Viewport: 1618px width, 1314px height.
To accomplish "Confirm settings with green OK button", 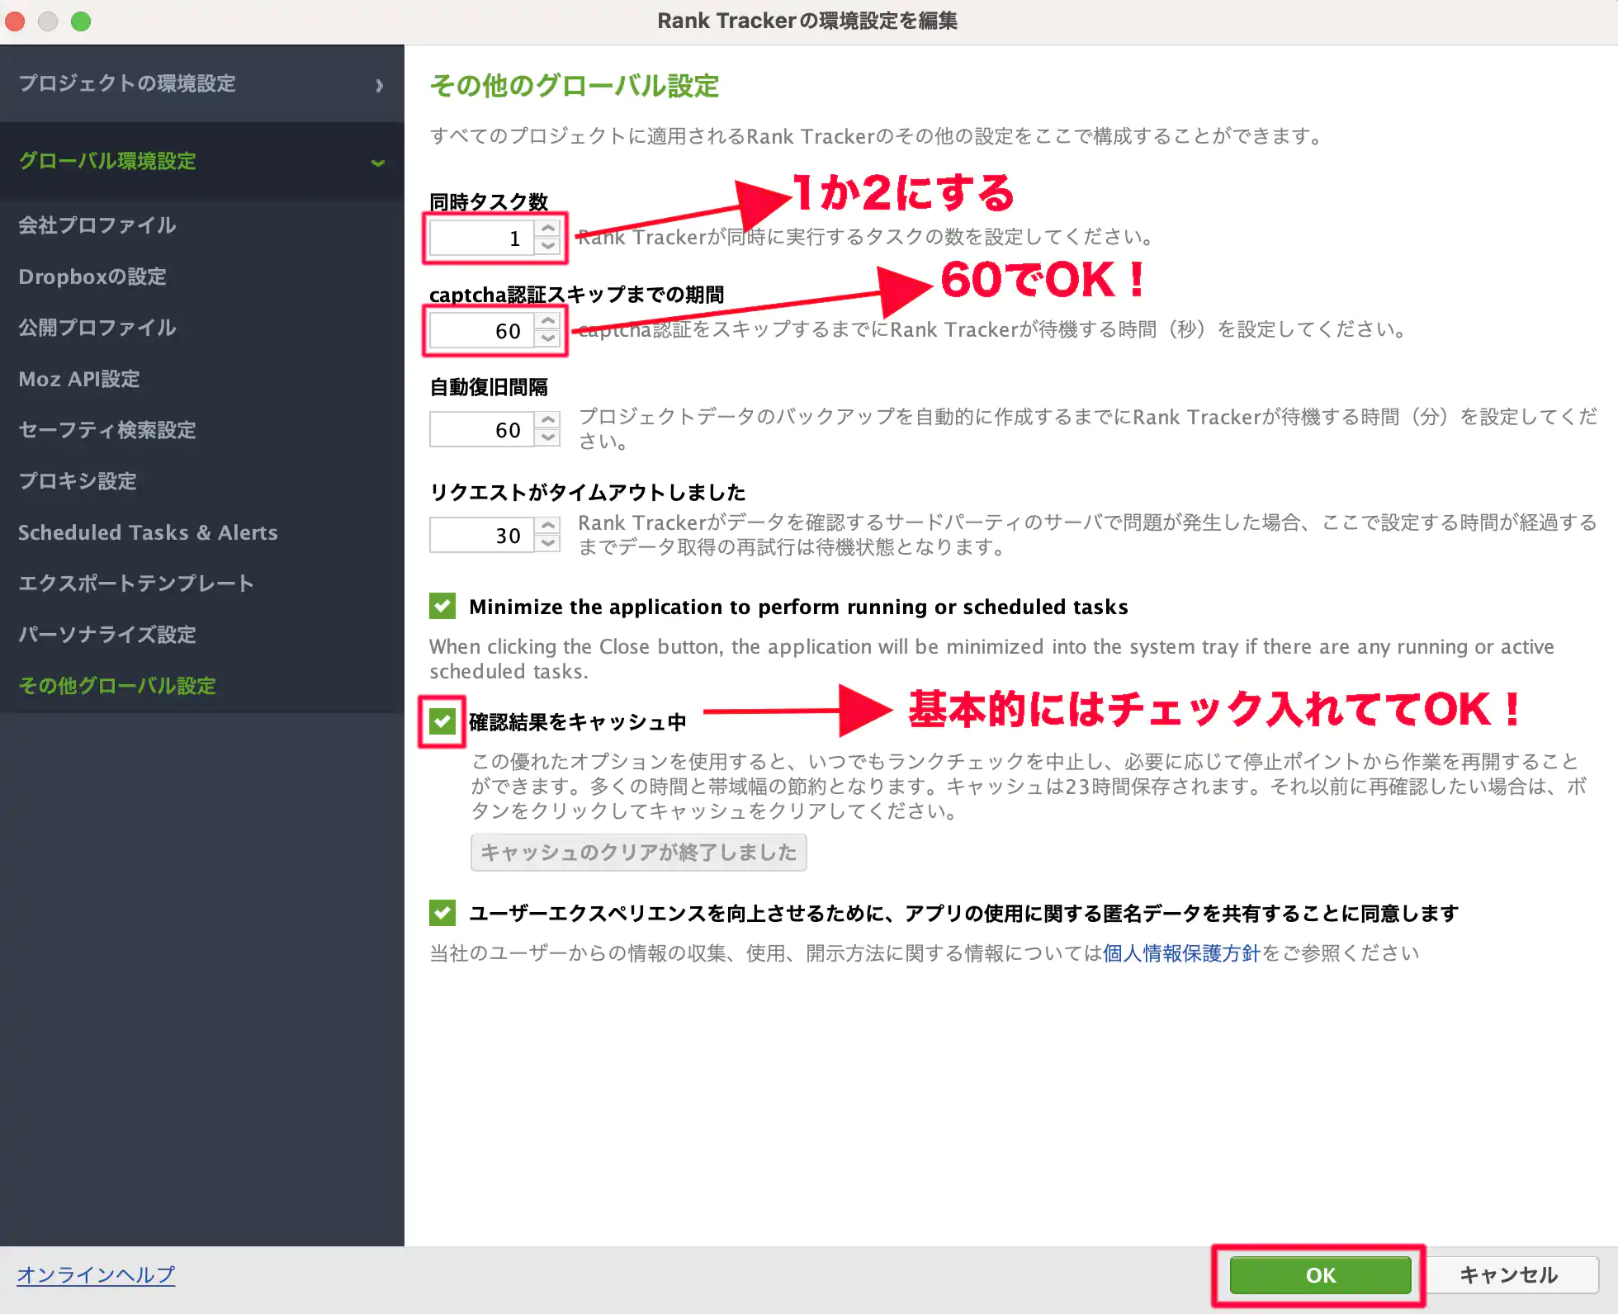I will [1320, 1275].
